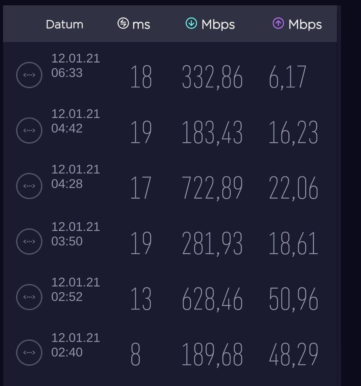The image size is (361, 386).
Task: Click the download arrow icon in header
Action: [x=191, y=24]
